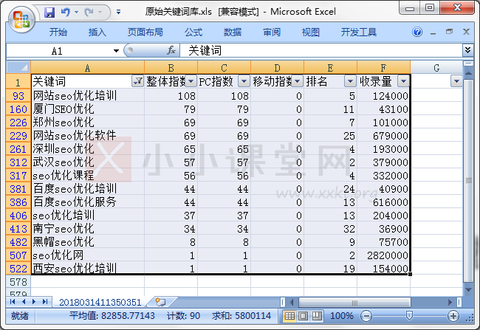Select column G header
This screenshot has width=480, height=330.
436,68
